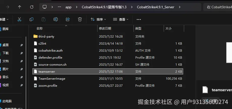
Task: Select the cobaltstrike.auth file icon
Action: point(35,50)
